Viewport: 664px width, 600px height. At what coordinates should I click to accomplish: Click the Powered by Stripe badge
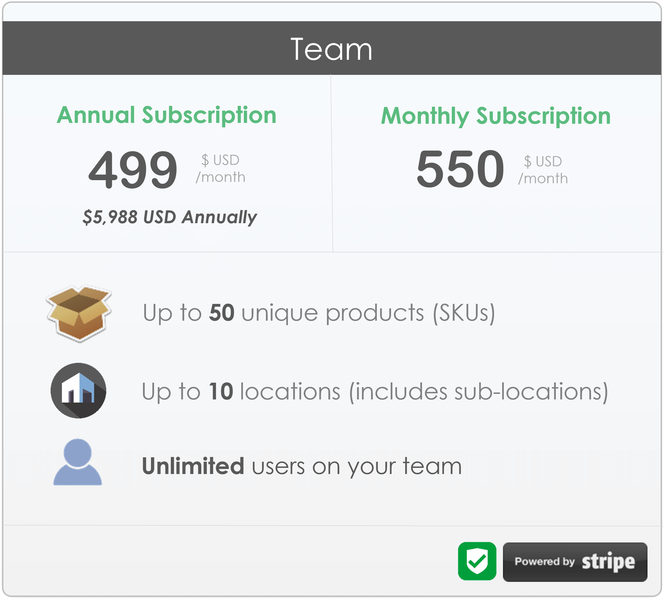coord(575,562)
